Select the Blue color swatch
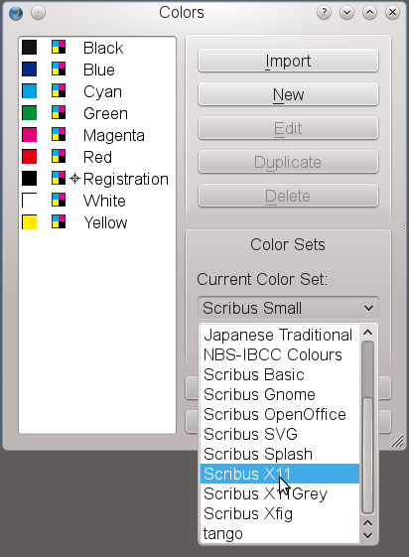 point(29,69)
